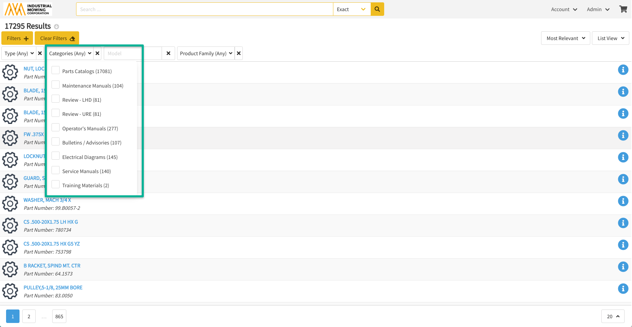Remove the Product Family filter with X
Screen dimensions: 632x327
(239, 53)
